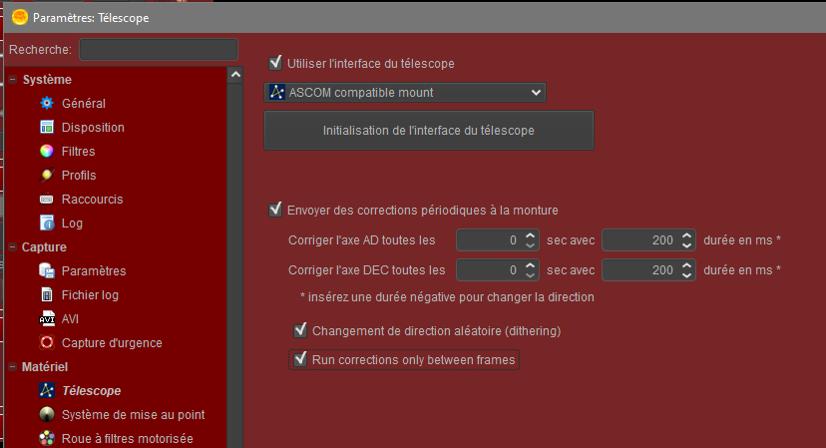The image size is (826, 448).
Task: Open the Filtres settings page
Action: pyautogui.click(x=78, y=152)
